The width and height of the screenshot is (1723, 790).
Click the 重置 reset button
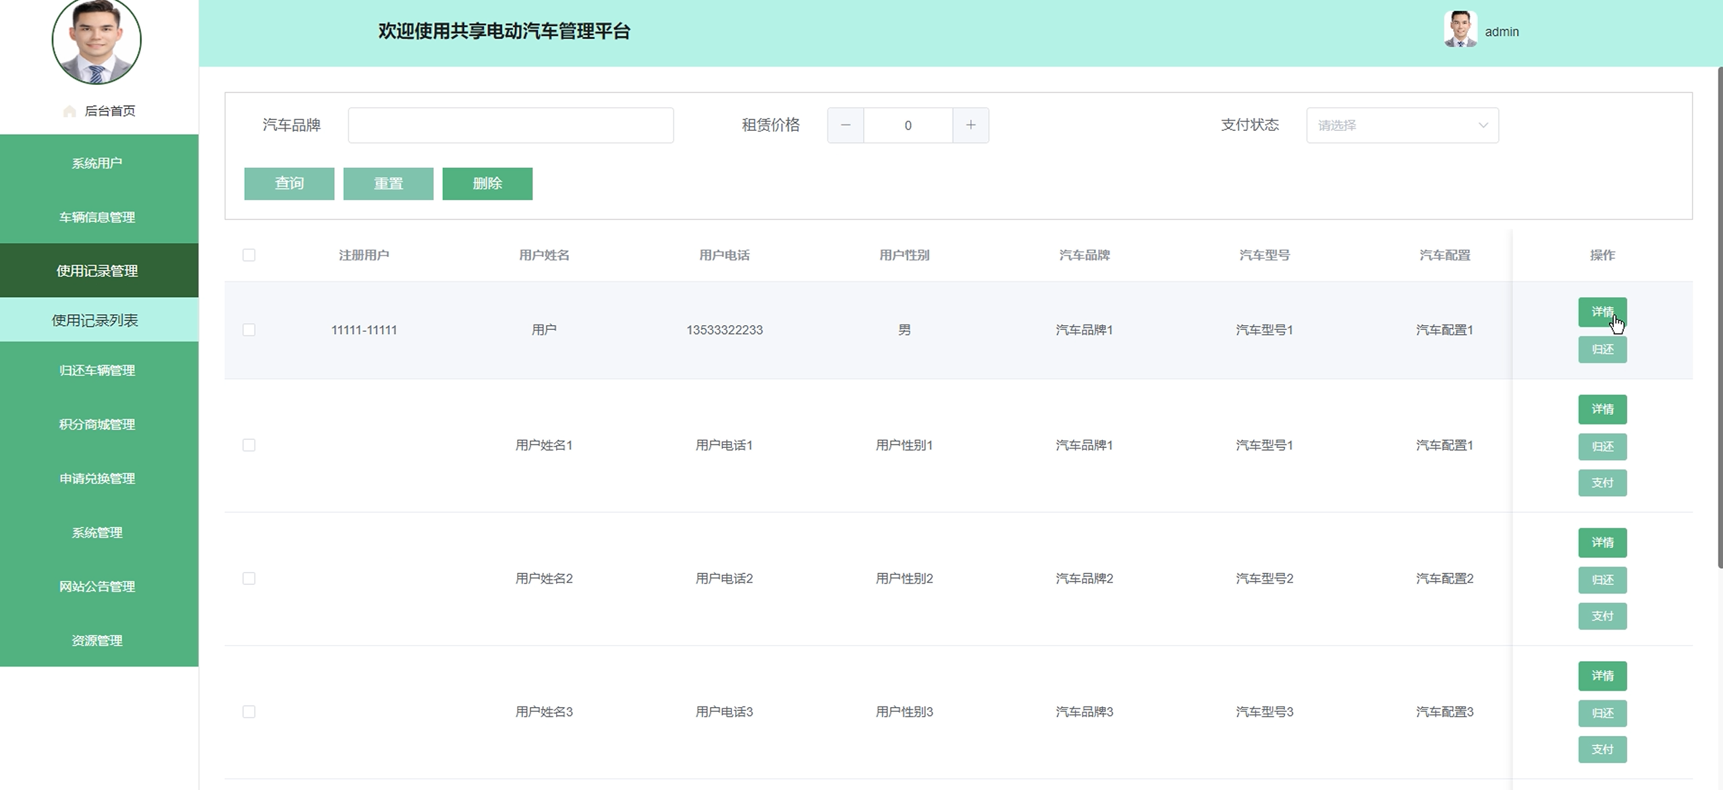coord(388,184)
